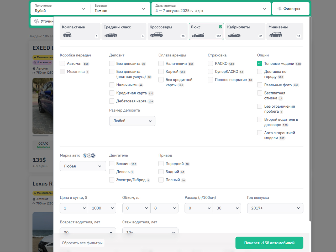Select the Кроссоверы category tab
This screenshot has width=336, height=252.
[167, 31]
